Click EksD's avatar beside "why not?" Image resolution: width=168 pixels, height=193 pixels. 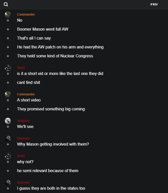(8, 156)
